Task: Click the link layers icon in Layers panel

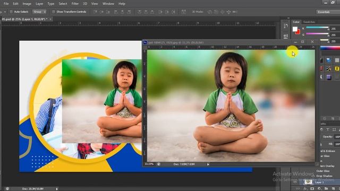Action: (299, 189)
